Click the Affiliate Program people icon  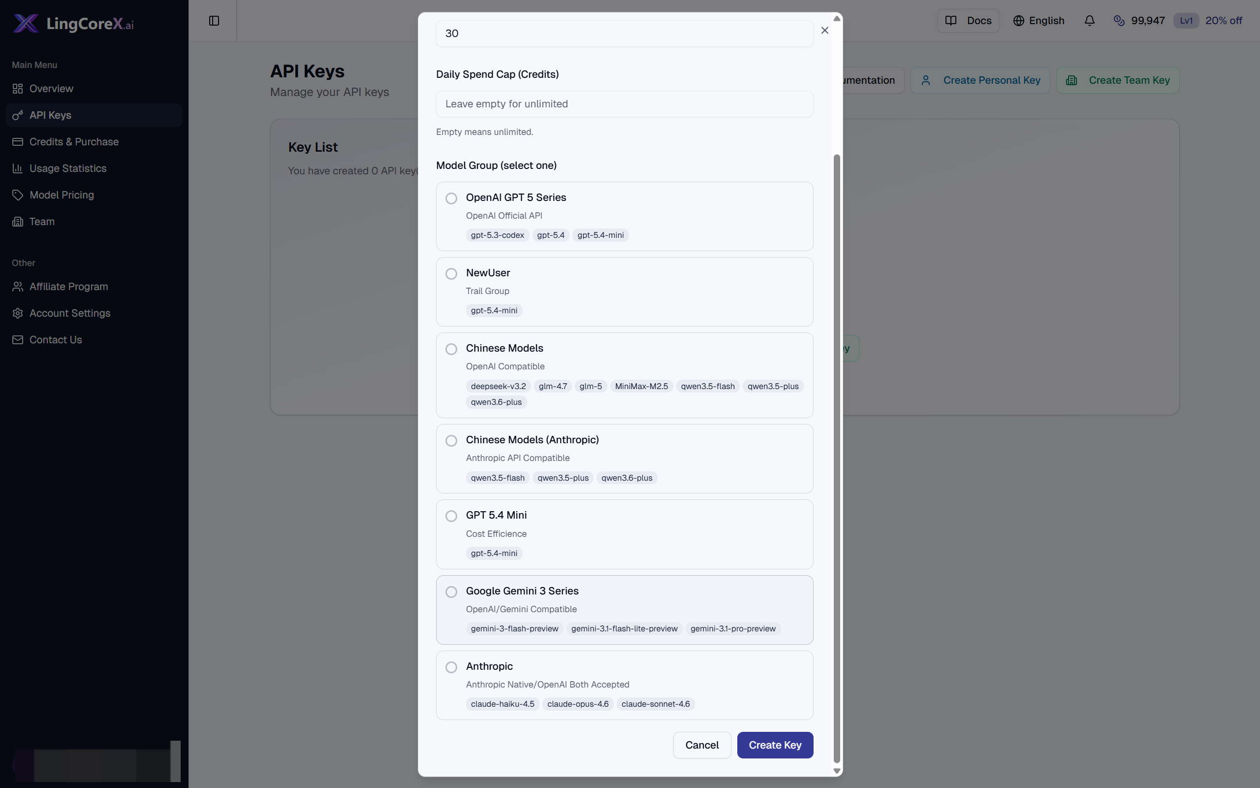pos(18,287)
